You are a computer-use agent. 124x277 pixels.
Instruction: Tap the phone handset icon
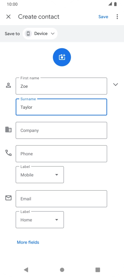pos(8,153)
